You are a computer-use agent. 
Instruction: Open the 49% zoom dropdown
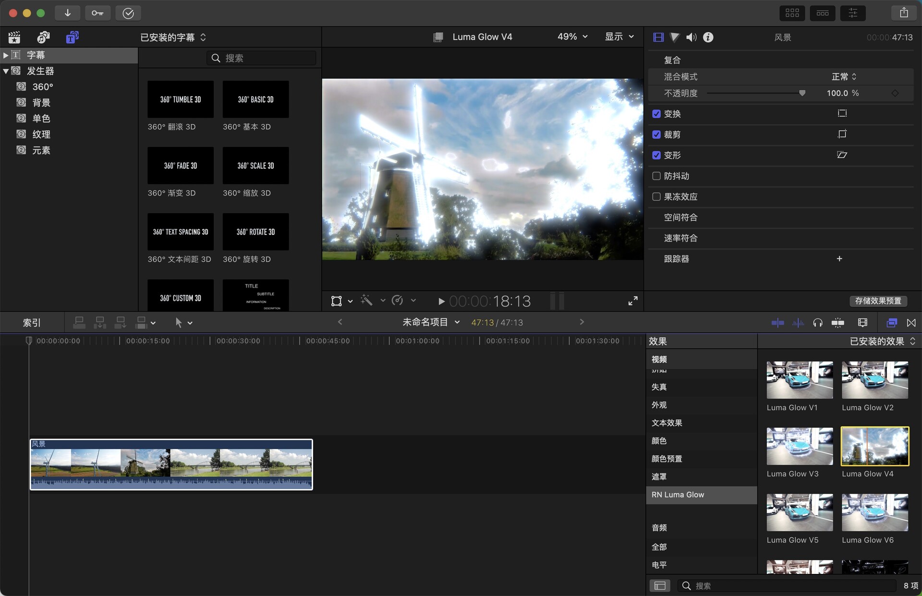572,37
